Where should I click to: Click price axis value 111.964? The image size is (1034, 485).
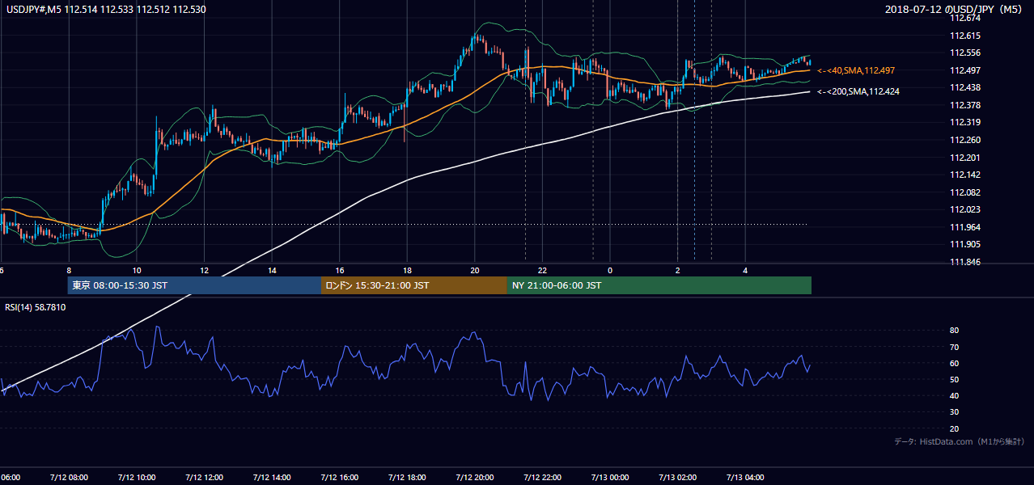pos(965,227)
